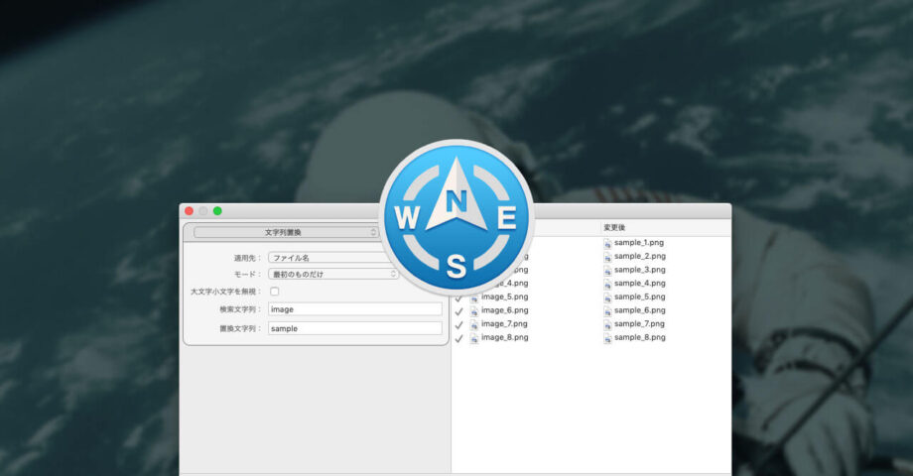
Task: Select the sample_2.png row
Action: (x=639, y=257)
